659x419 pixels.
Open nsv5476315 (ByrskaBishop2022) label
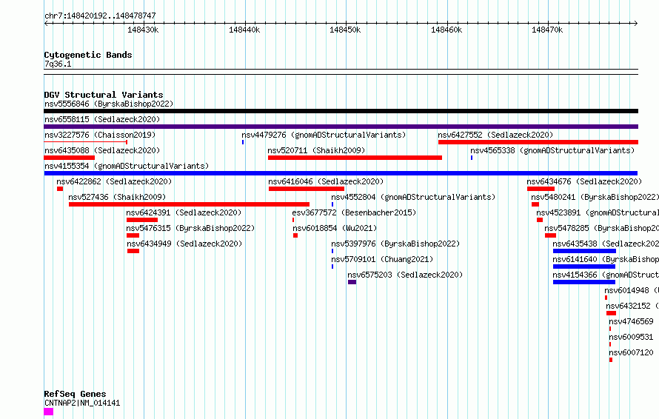[x=191, y=228]
